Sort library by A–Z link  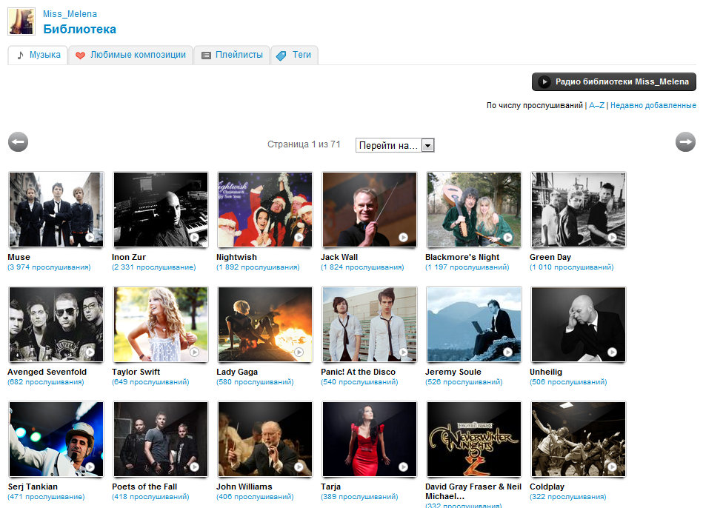coord(596,106)
